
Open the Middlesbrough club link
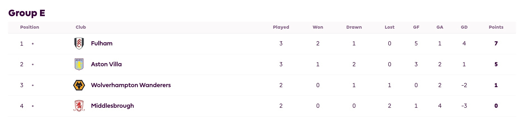(x=112, y=106)
